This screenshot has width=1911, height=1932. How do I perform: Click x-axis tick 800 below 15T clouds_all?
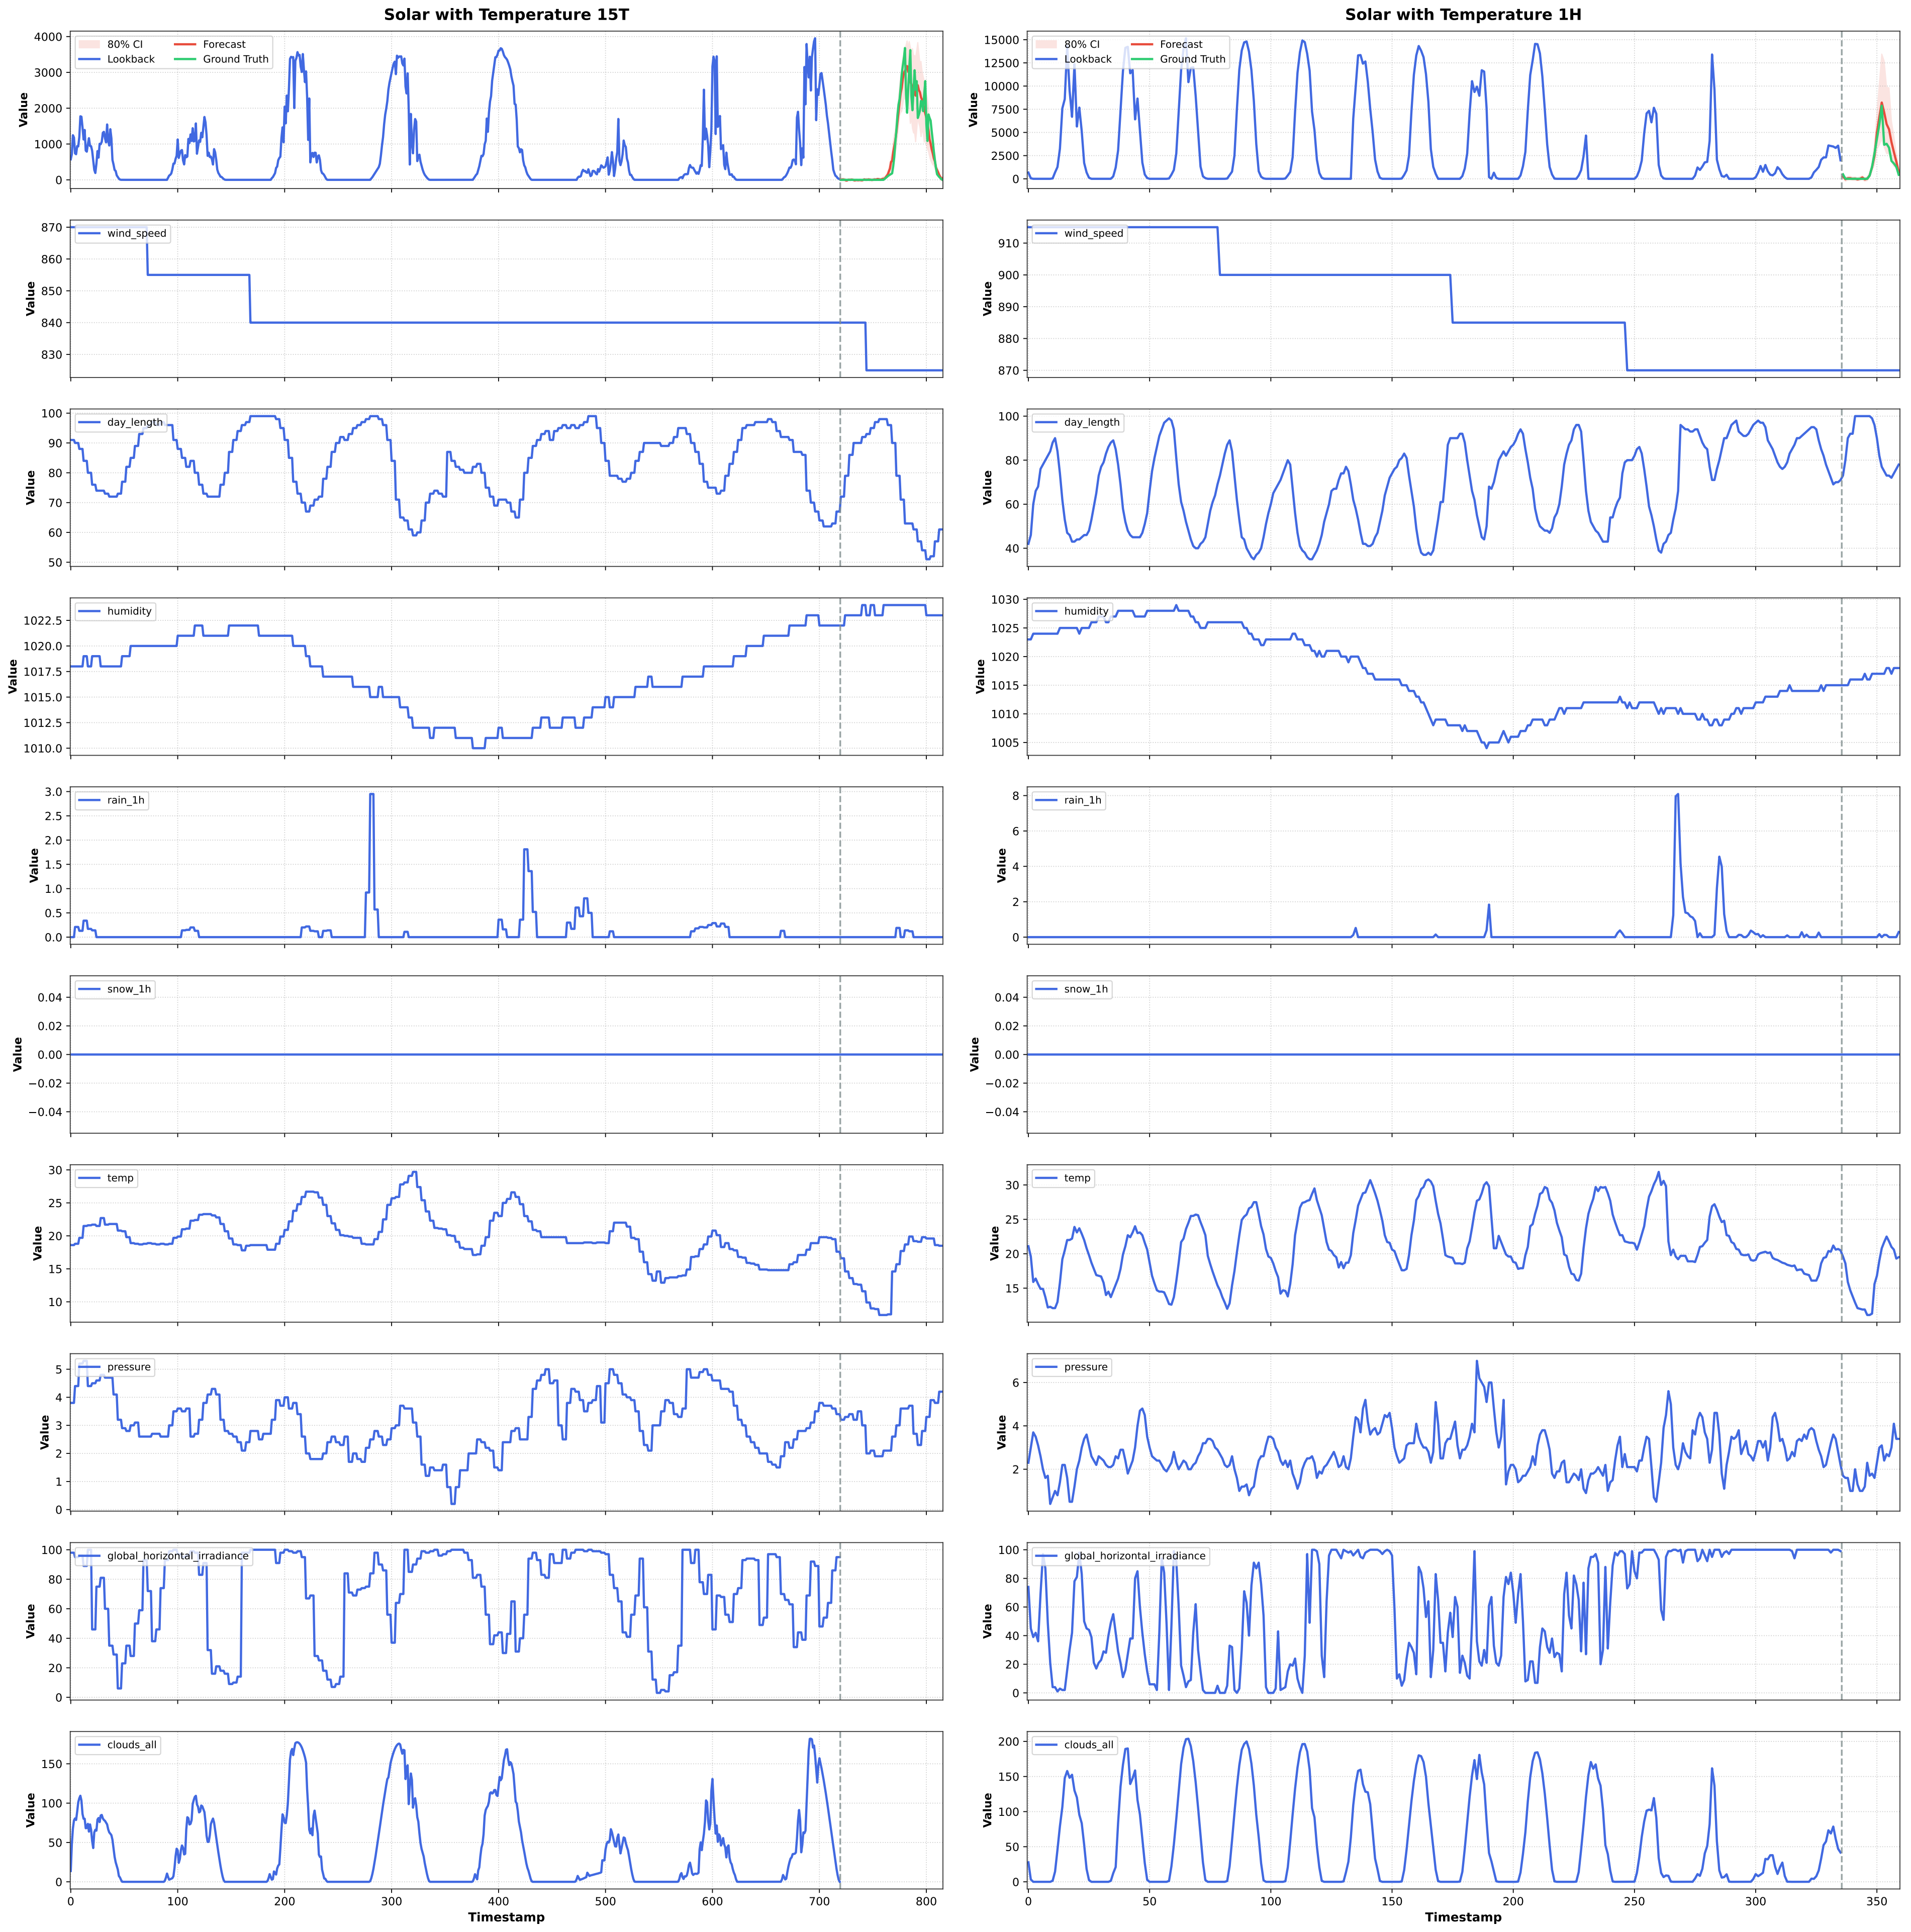pos(926,1901)
